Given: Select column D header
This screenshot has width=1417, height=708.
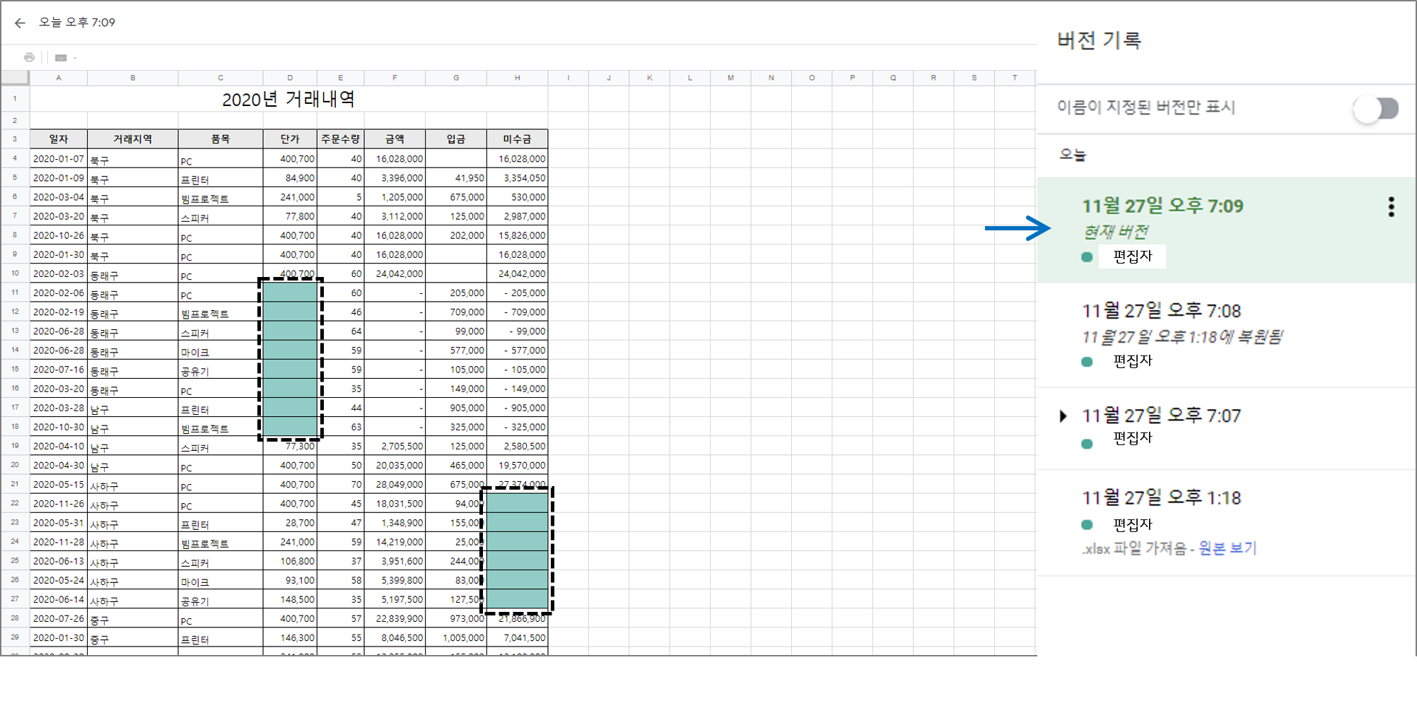Looking at the screenshot, I should point(290,78).
